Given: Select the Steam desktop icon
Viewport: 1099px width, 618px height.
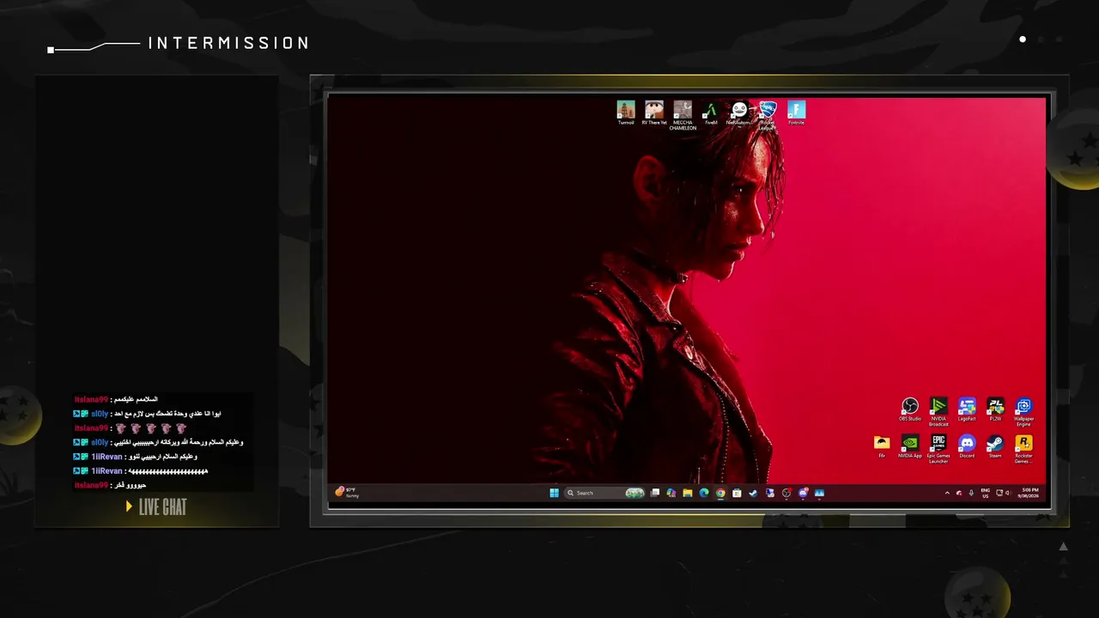Looking at the screenshot, I should tap(995, 446).
